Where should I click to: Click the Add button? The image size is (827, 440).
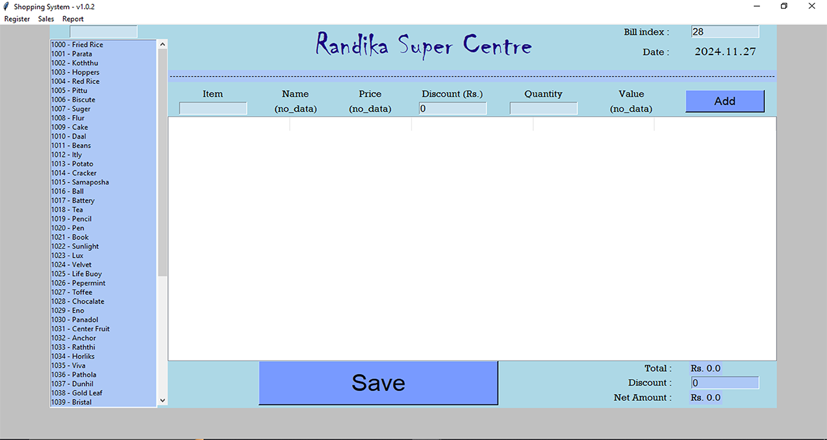coord(725,101)
